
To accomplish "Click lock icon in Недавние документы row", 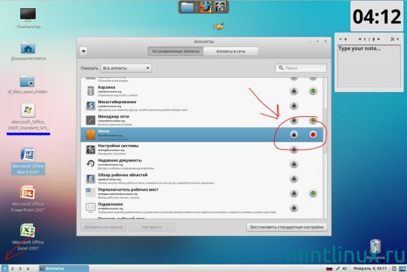I will (294, 164).
